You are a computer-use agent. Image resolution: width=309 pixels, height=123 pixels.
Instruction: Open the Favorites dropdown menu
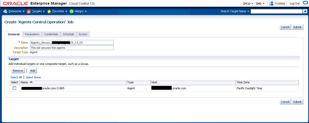(x=60, y=11)
